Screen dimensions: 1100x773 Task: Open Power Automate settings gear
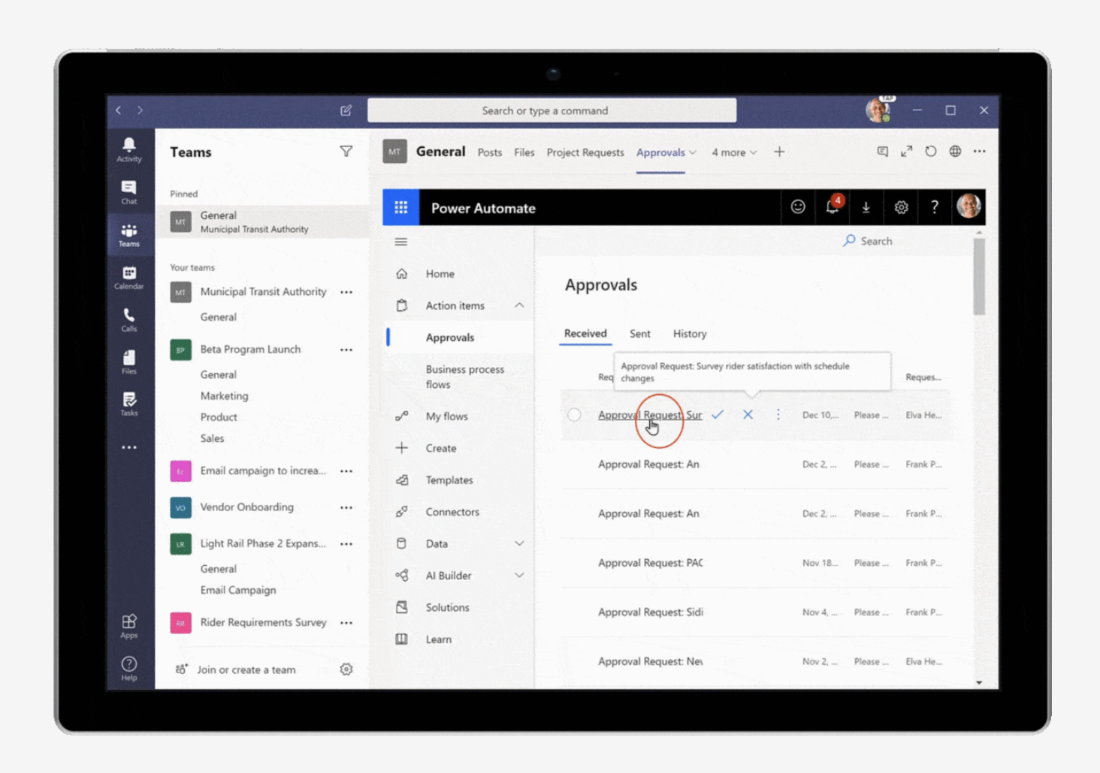tap(901, 208)
